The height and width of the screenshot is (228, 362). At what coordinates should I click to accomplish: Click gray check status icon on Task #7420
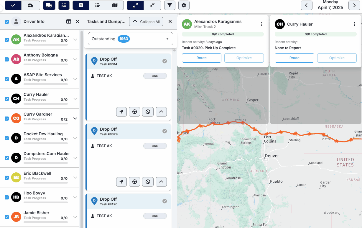(x=165, y=201)
